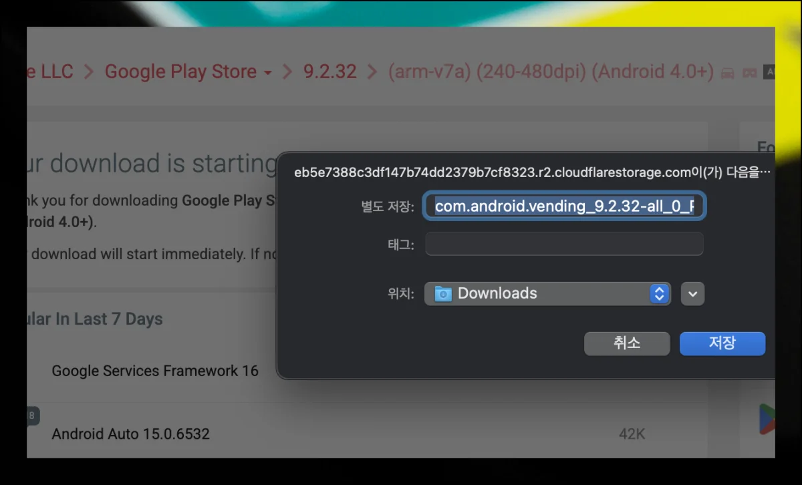
Task: Click the Downloads folder icon
Action: 443,293
